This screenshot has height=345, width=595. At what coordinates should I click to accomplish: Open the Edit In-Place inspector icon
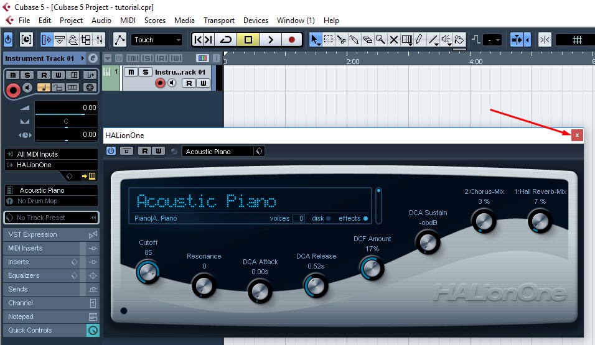[72, 88]
